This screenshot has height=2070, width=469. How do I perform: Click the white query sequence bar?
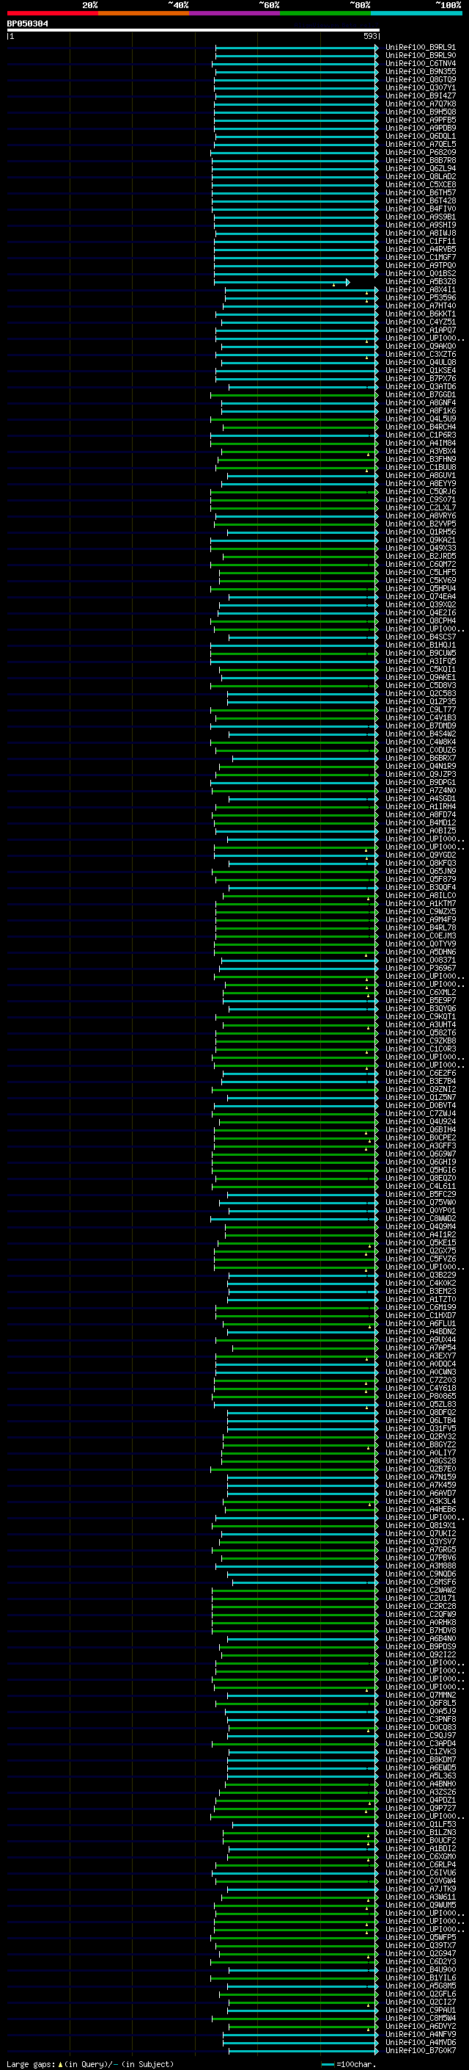pyautogui.click(x=193, y=29)
